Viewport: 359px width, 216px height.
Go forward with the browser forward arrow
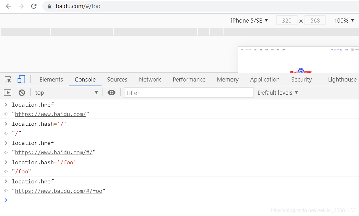(21, 6)
